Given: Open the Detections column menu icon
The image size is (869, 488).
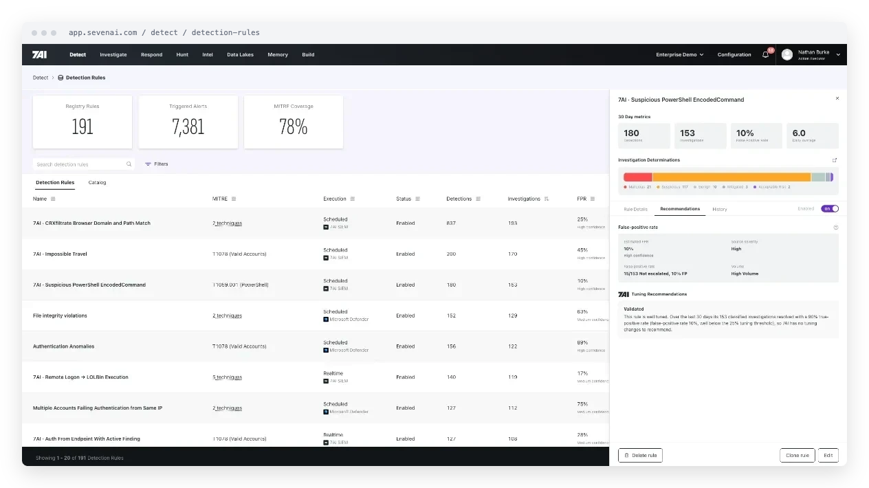Looking at the screenshot, I should pyautogui.click(x=478, y=199).
